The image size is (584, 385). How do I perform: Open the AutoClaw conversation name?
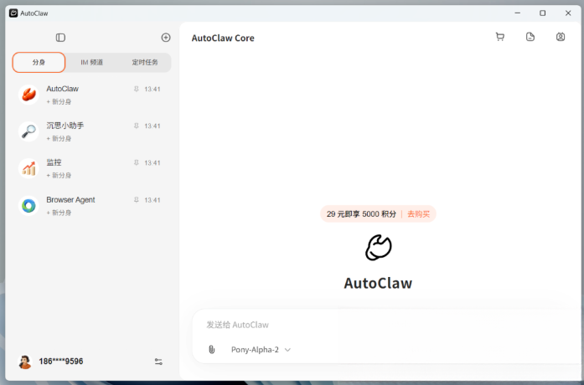62,89
